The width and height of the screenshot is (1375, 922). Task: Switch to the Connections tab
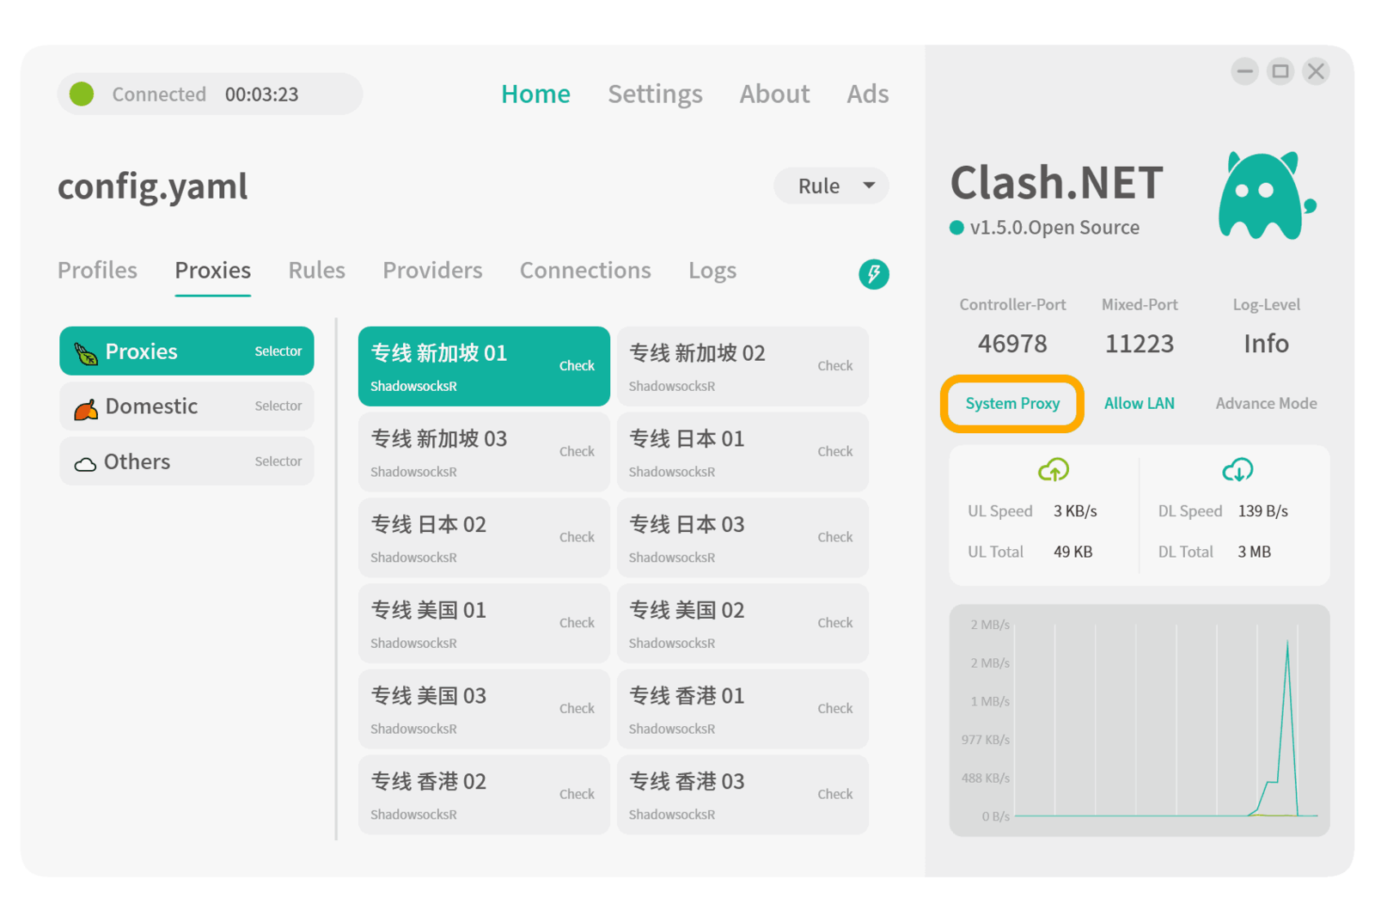584,271
